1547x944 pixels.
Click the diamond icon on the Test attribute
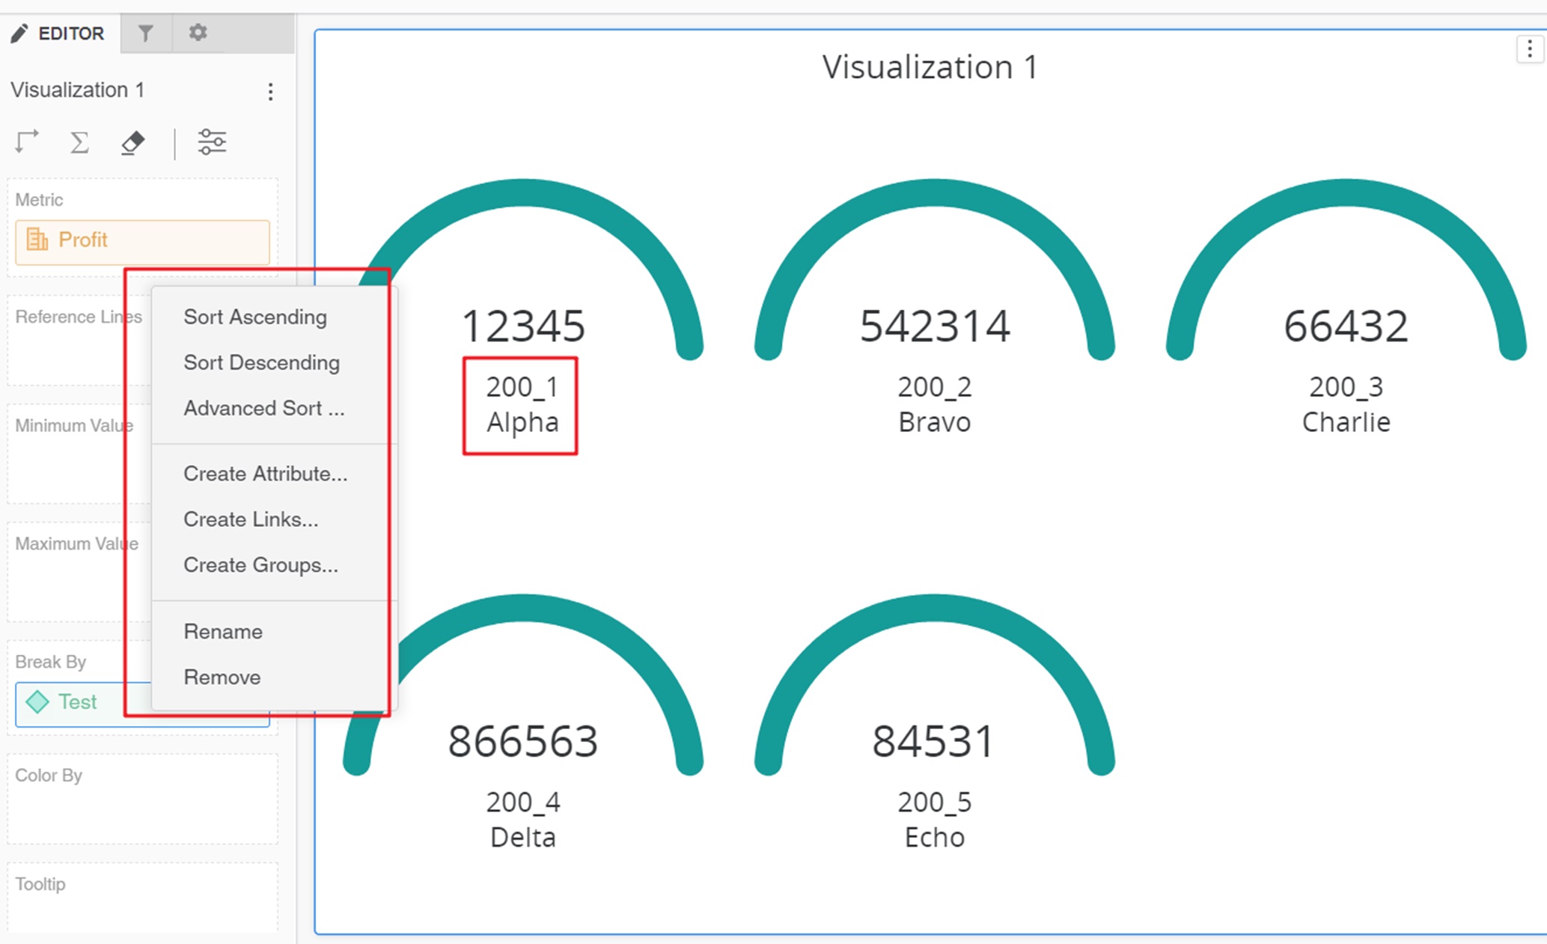[37, 702]
